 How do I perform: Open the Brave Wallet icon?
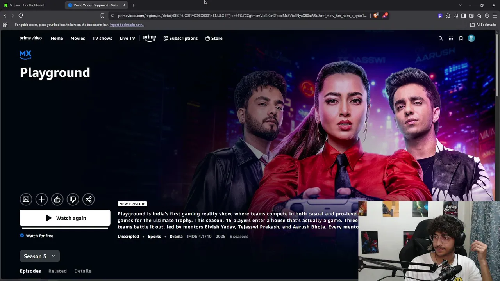point(471,16)
